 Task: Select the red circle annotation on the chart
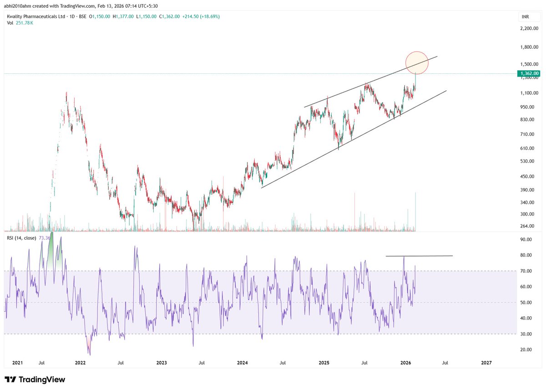click(x=417, y=62)
